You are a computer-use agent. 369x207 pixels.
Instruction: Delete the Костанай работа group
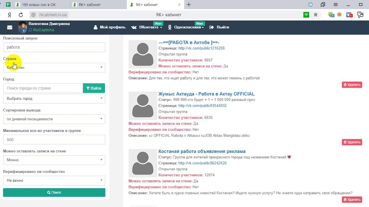(x=352, y=200)
